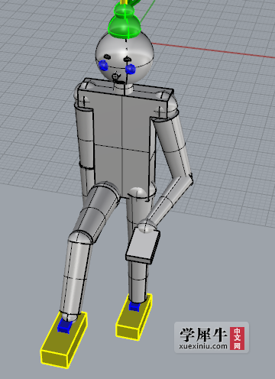Select the green hat on the head
The image size is (275, 379).
coord(125,21)
